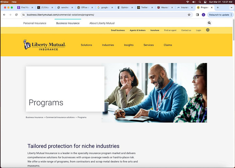Click the browser back arrow

tap(4, 15)
